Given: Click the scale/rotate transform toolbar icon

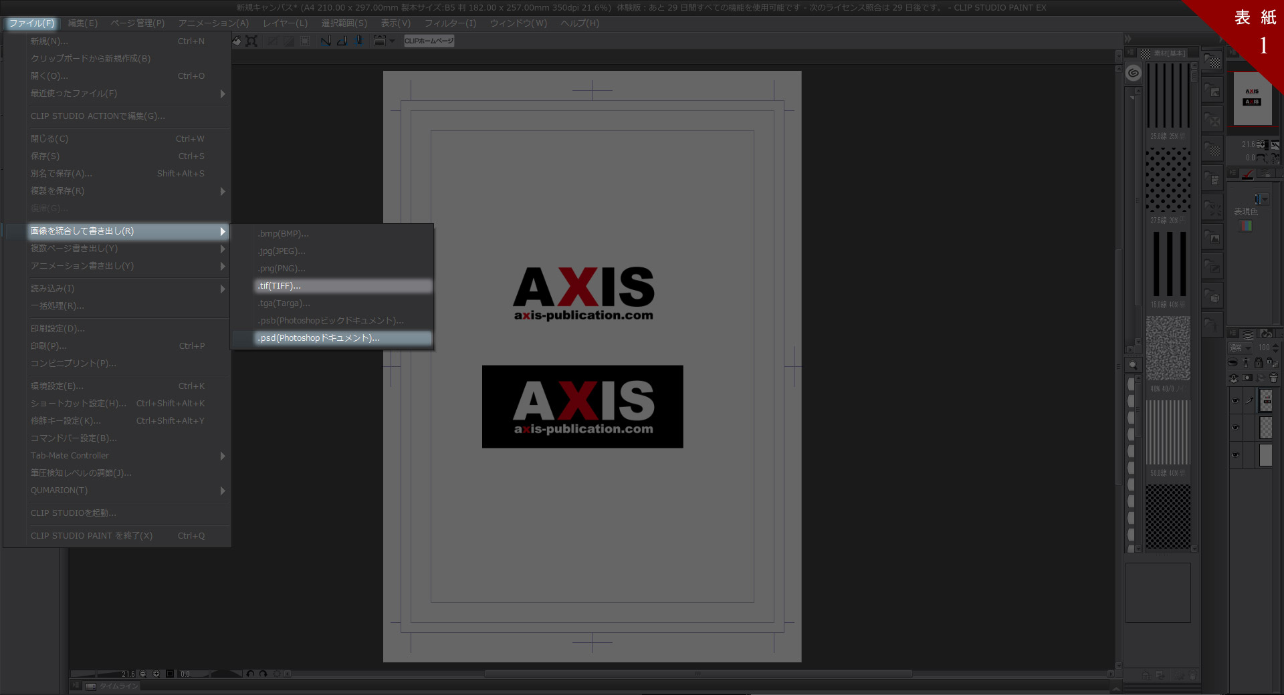Looking at the screenshot, I should tap(251, 41).
